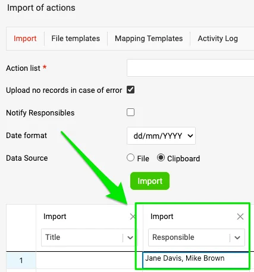Go to the Activity Log tab
Image resolution: width=254 pixels, height=272 pixels.
[x=218, y=39]
